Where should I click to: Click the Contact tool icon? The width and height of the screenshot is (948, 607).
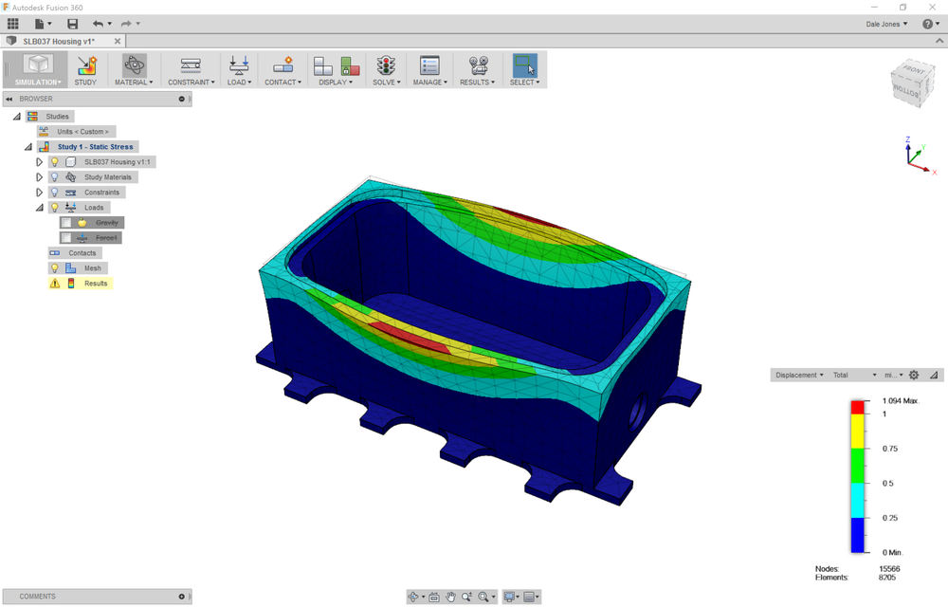(283, 65)
